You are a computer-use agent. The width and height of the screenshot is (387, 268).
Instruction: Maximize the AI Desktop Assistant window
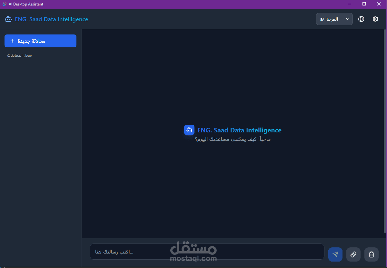pos(364,4)
